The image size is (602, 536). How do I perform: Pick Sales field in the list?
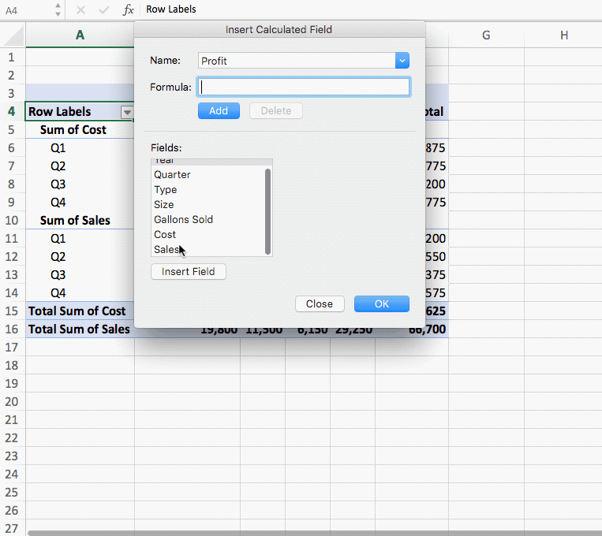click(166, 250)
